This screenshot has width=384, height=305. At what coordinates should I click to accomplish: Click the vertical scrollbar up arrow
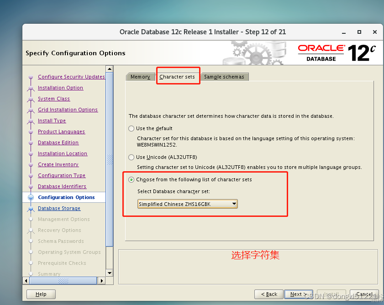(109, 68)
